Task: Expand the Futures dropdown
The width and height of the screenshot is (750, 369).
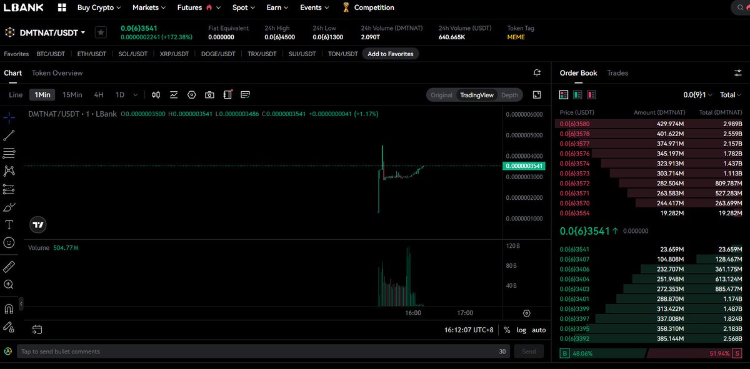Action: click(199, 7)
